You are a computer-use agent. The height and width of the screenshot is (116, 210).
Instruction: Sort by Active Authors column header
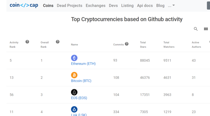(196, 45)
